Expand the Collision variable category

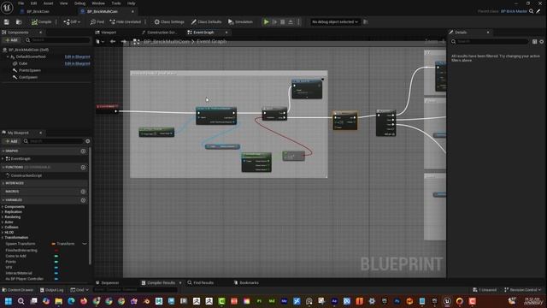pos(3,227)
